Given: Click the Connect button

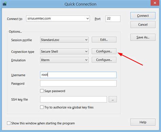Looking at the screenshot, I should tap(143, 16).
